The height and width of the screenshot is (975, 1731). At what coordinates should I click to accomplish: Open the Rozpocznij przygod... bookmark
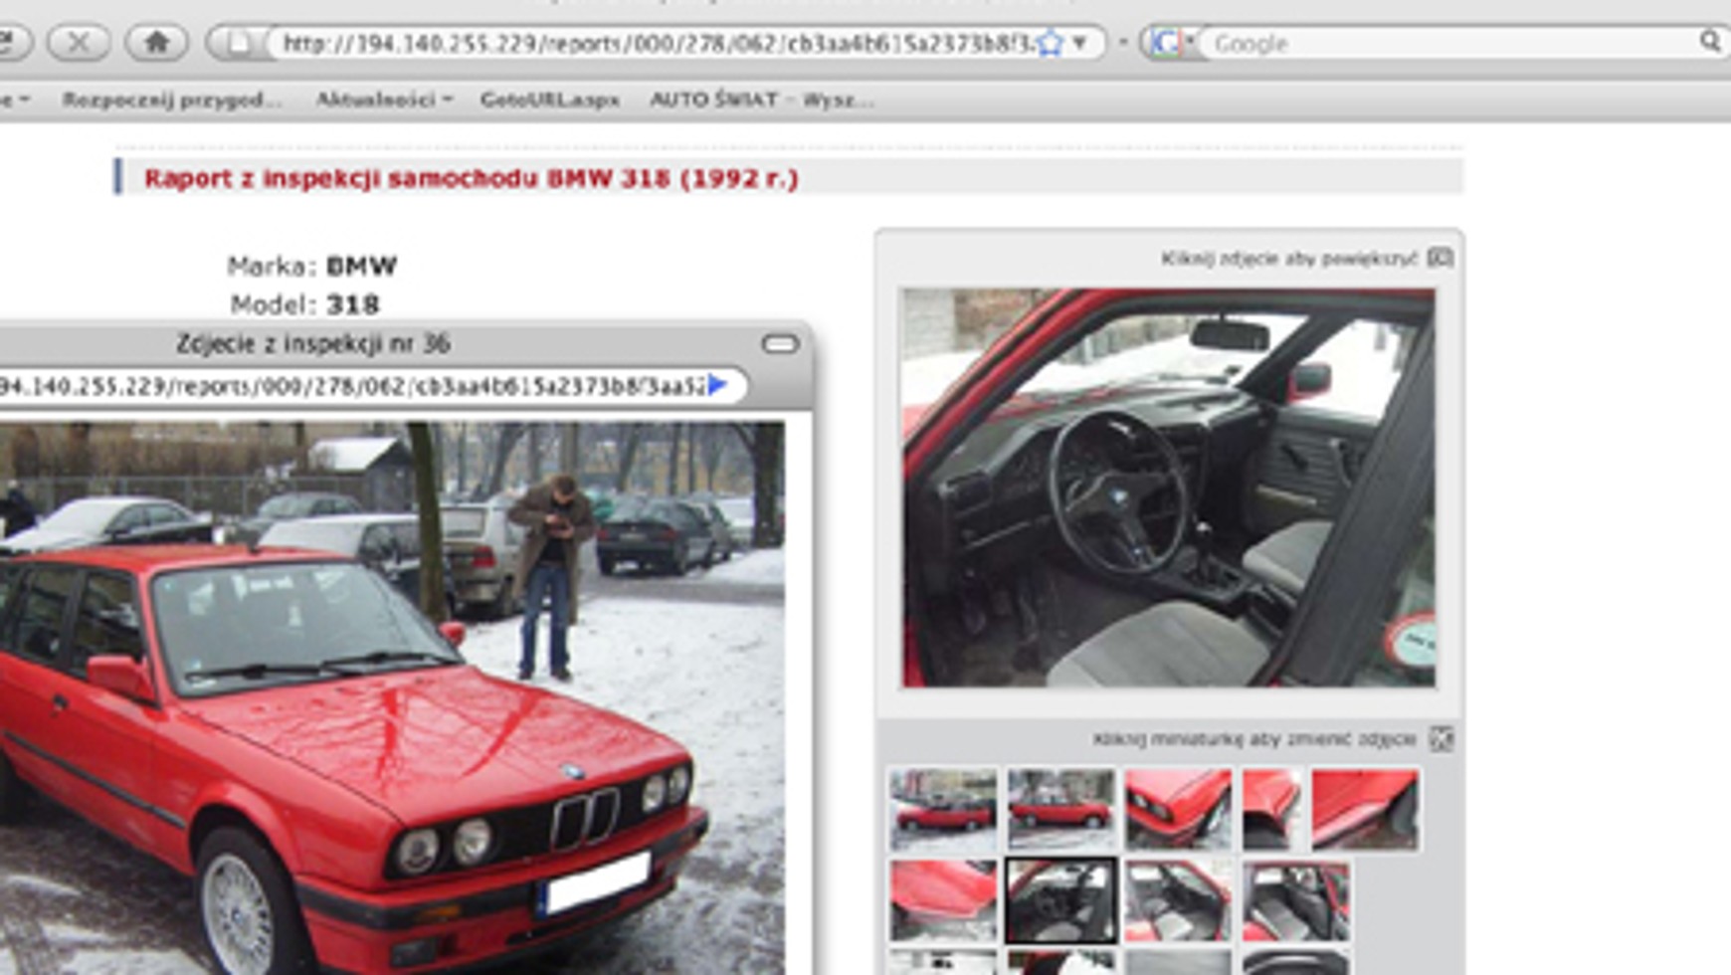[x=171, y=99]
